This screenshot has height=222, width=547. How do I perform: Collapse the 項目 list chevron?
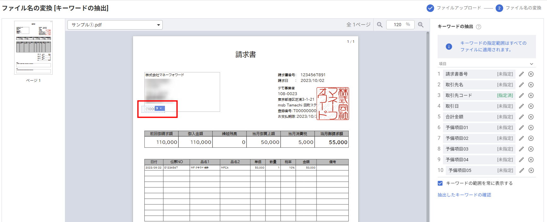click(532, 64)
